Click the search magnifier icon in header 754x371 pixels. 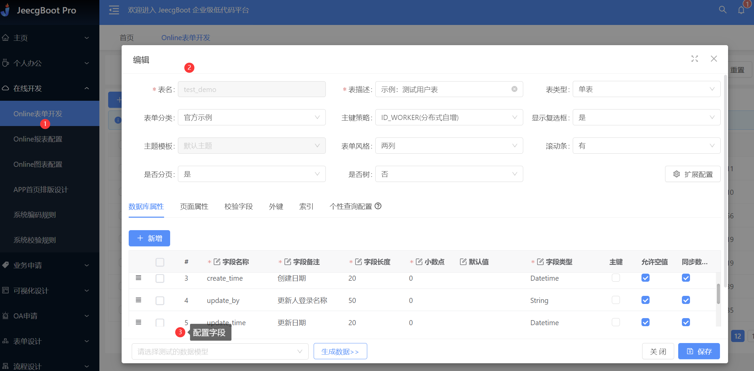pos(722,10)
